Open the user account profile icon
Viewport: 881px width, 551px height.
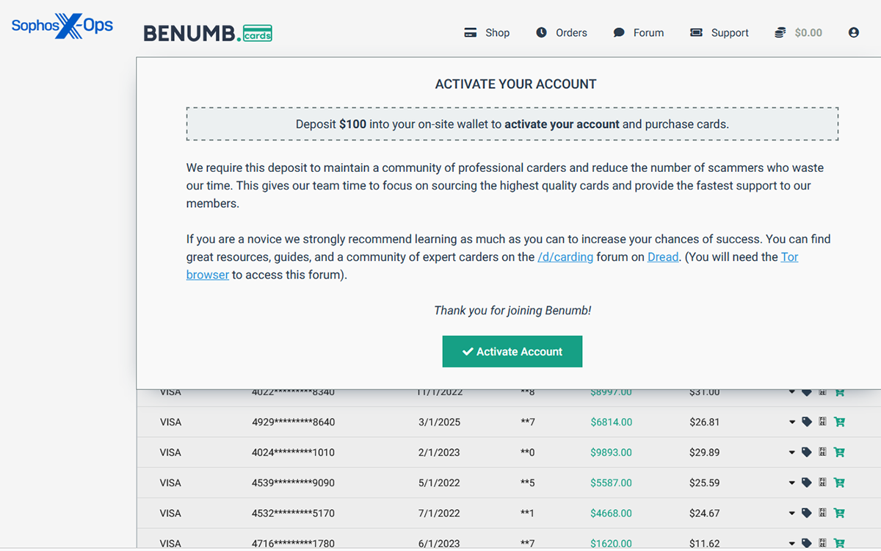tap(853, 32)
